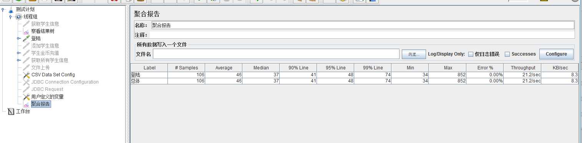The width and height of the screenshot is (582, 143).
Task: Click the 106 samples cell in 登陆 row
Action: [186, 75]
